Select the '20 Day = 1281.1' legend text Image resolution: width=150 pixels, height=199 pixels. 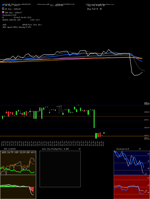[12, 5]
